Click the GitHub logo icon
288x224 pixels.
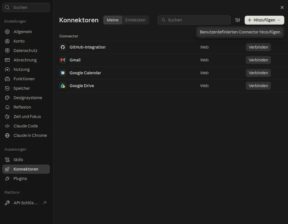click(63, 47)
